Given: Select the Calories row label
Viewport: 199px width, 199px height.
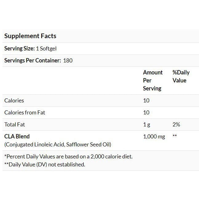Looking at the screenshot, I should [x=14, y=101].
